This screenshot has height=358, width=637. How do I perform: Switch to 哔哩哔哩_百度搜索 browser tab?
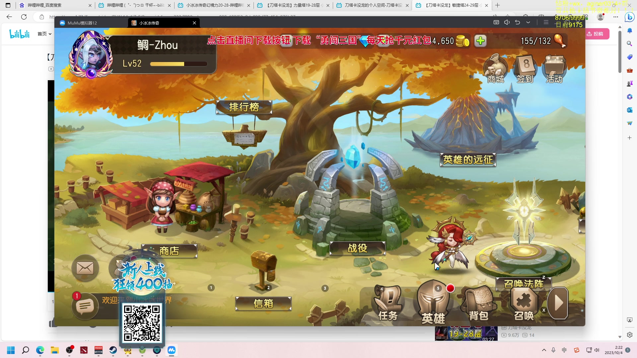55,5
